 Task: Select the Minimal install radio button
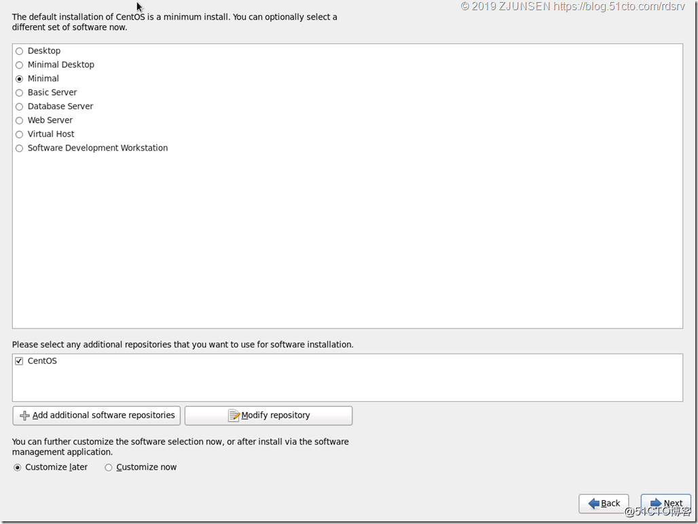(x=19, y=79)
